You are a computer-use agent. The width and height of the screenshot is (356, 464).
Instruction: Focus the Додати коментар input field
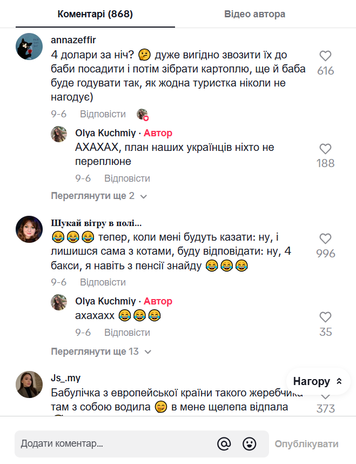tap(113, 444)
